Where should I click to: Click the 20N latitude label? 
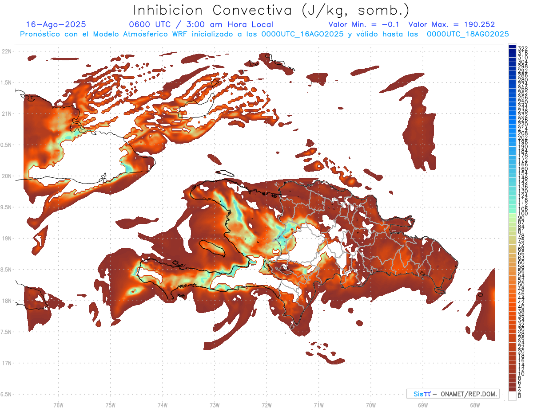6,176
